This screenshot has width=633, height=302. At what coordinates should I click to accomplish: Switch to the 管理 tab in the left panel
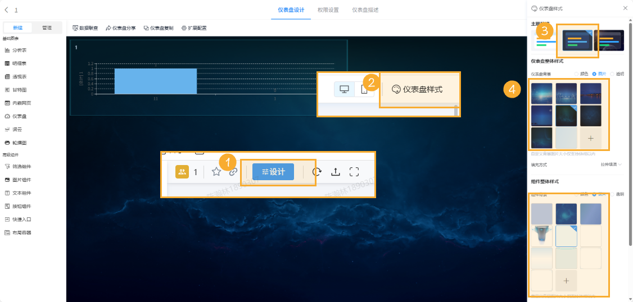47,28
